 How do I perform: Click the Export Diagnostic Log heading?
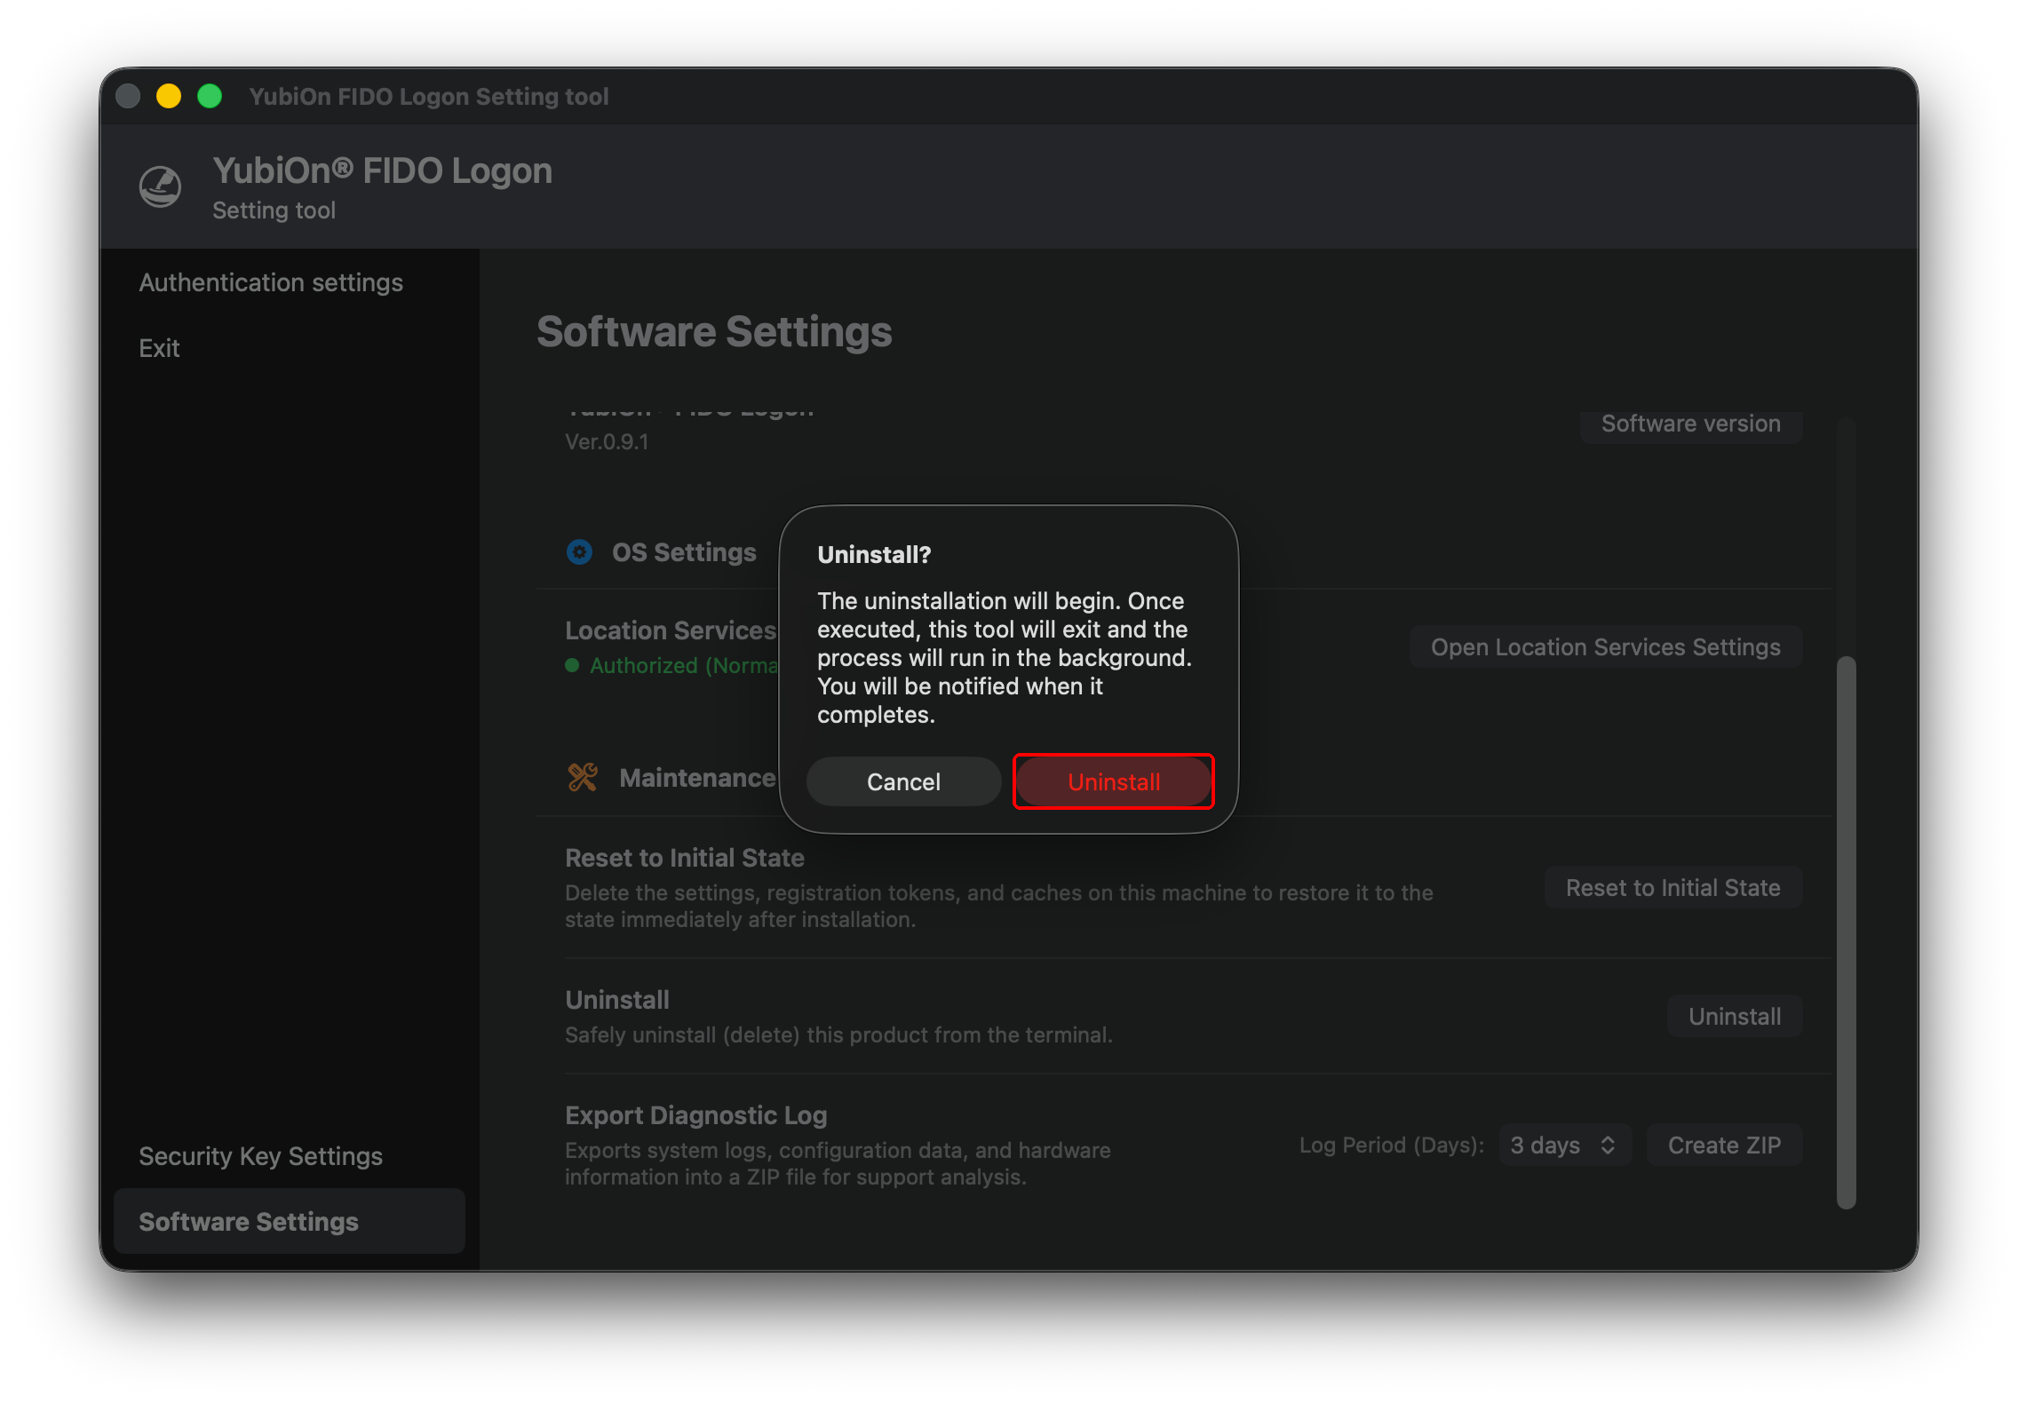click(695, 1115)
